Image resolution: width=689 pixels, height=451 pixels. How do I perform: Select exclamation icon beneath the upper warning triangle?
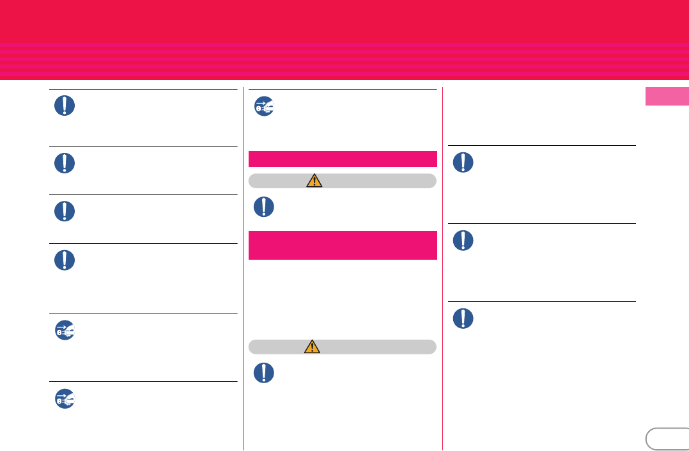[264, 207]
